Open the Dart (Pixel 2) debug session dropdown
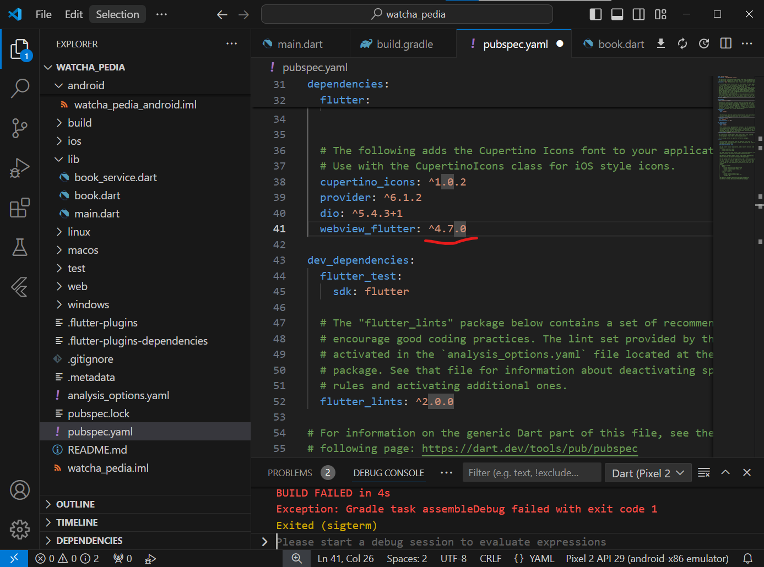 (x=648, y=473)
